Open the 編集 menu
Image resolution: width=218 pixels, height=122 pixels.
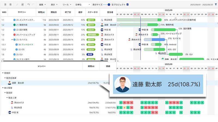(x=42, y=5)
